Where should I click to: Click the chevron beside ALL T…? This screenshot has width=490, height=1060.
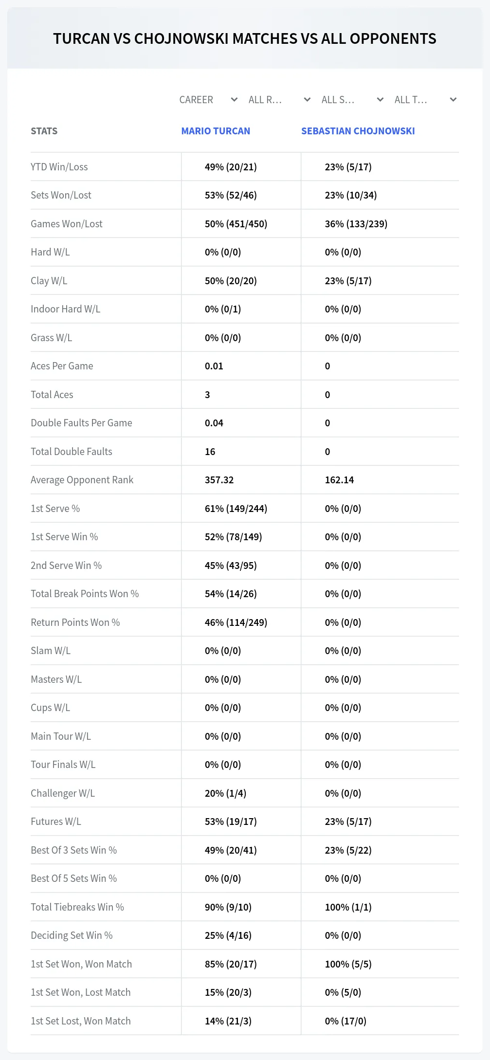[453, 100]
